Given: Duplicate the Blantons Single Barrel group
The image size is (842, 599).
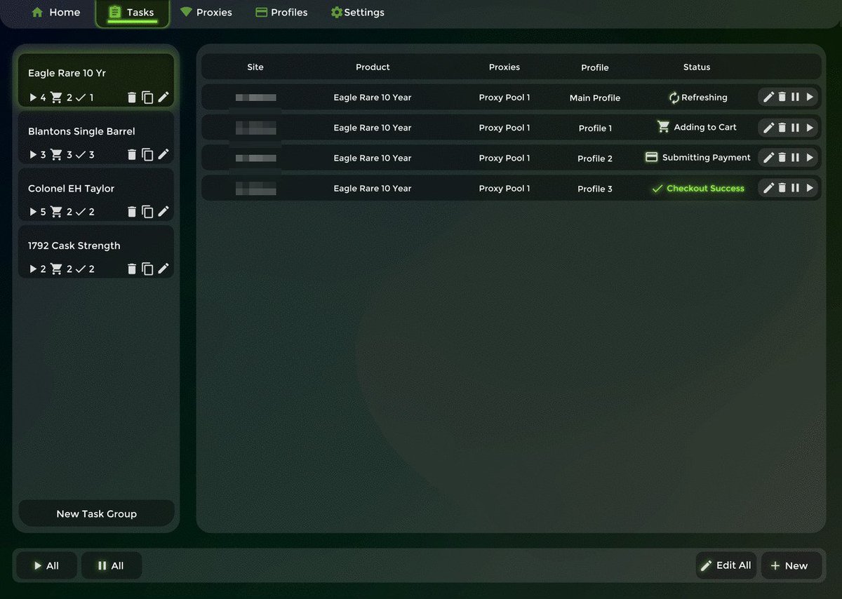Looking at the screenshot, I should 147,154.
